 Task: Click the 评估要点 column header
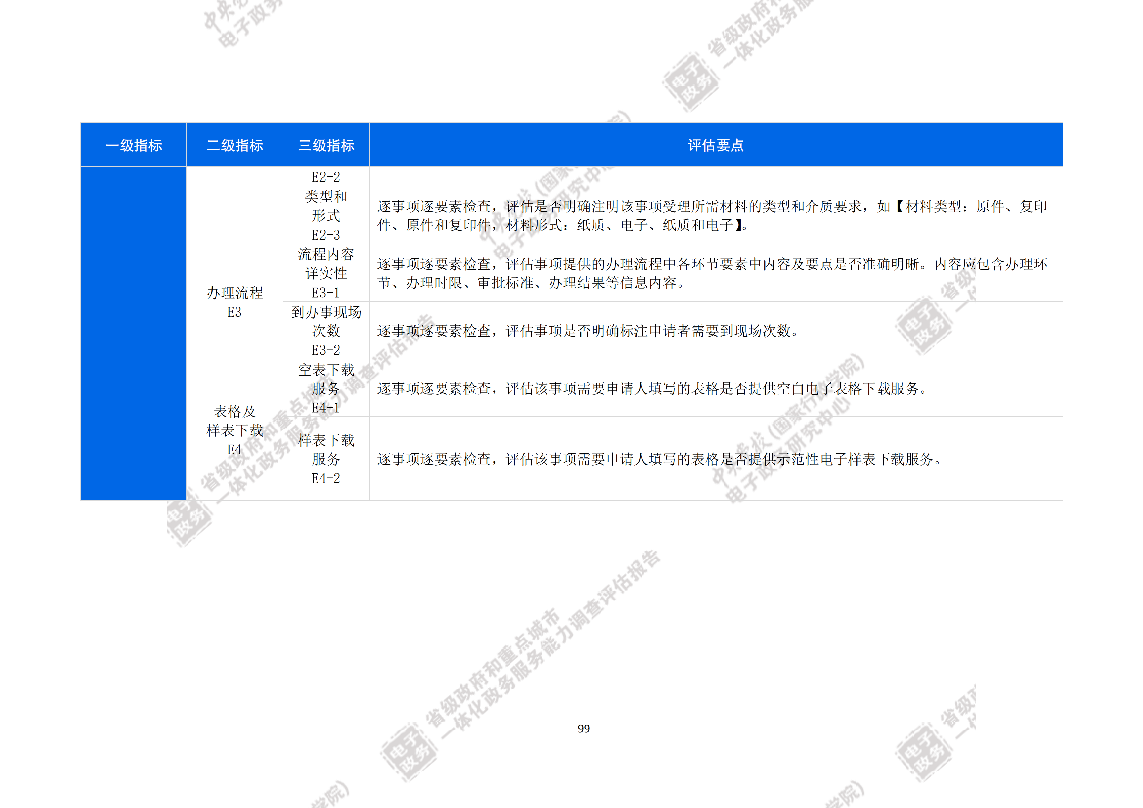(715, 145)
